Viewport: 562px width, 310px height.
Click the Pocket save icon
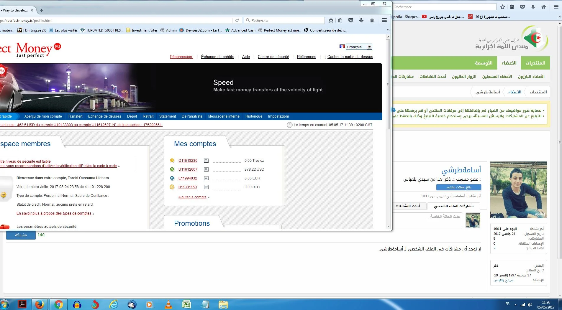(x=350, y=20)
